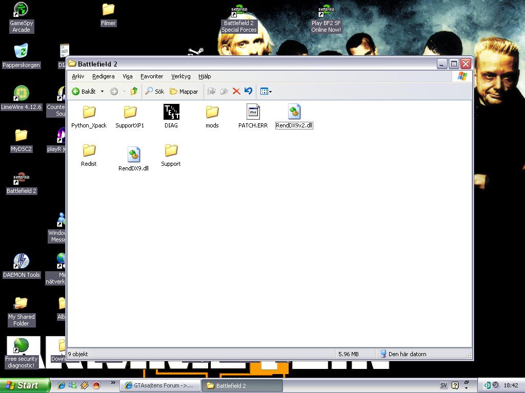This screenshot has height=393, width=525.
Task: Launch the orange lightning quick launch icon
Action: (85, 385)
